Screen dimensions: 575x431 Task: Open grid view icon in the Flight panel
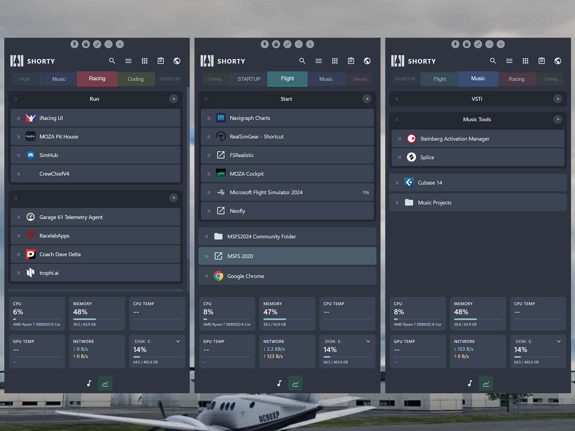click(335, 61)
